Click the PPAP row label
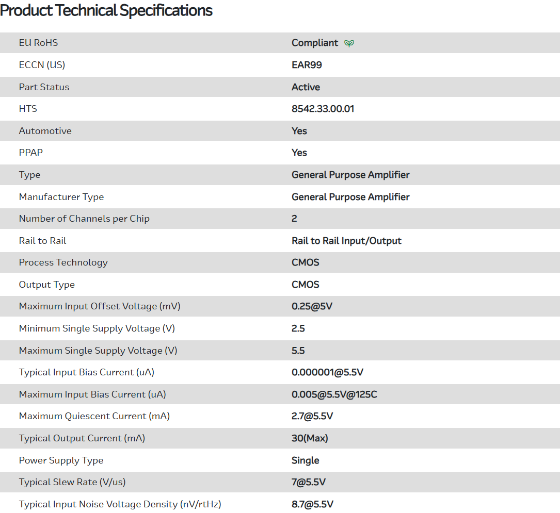The width and height of the screenshot is (560, 513). [x=30, y=153]
